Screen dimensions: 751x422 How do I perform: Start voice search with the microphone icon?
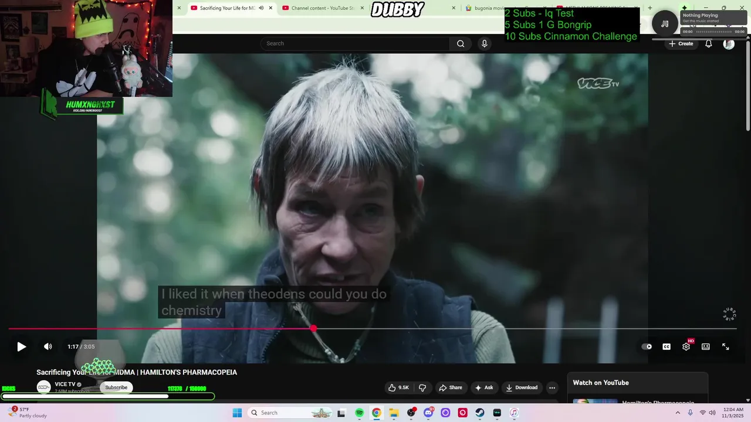coord(484,43)
